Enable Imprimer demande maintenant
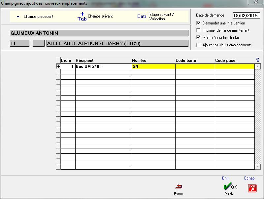This screenshot has width=264, height=199. 198,30
